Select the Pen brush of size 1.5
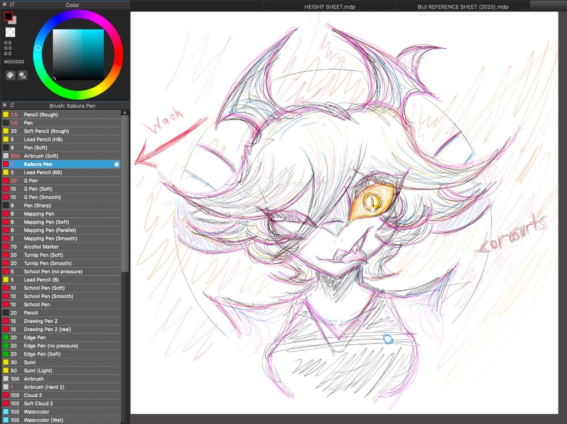This screenshot has width=567, height=424. [61, 123]
